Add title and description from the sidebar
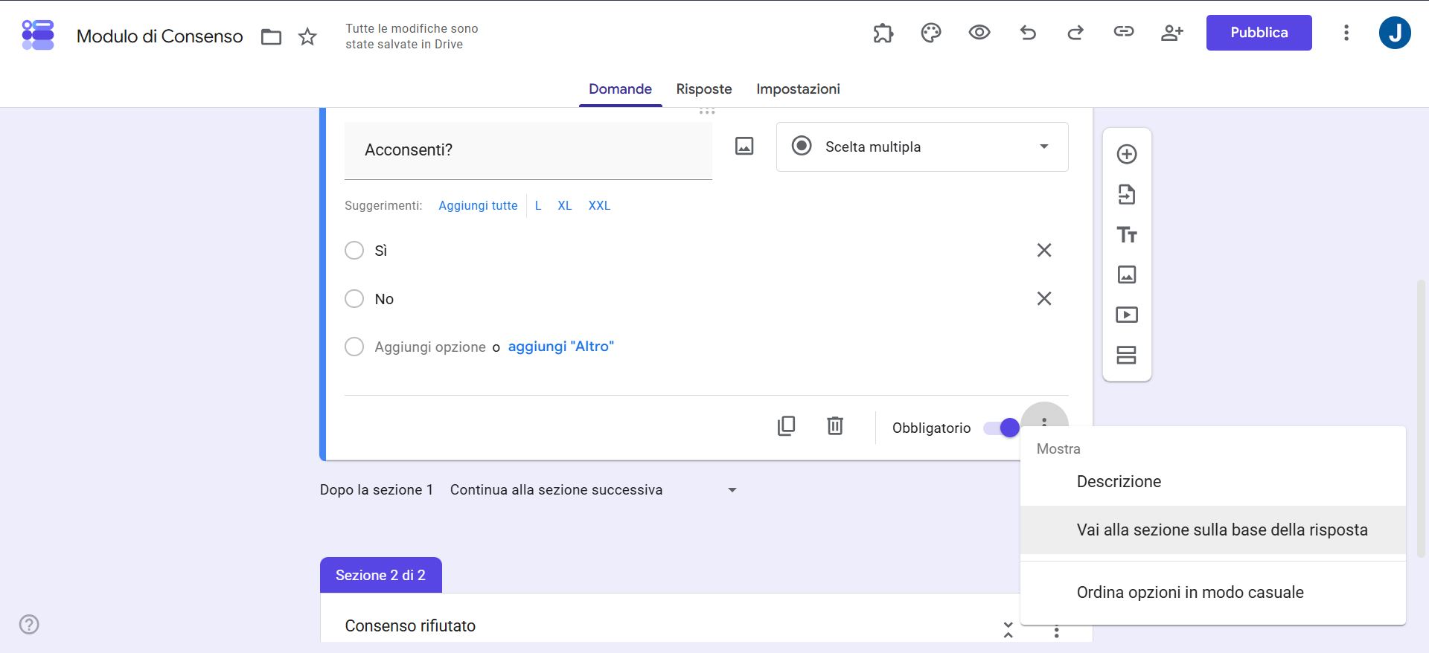Viewport: 1429px width, 653px height. click(1127, 235)
